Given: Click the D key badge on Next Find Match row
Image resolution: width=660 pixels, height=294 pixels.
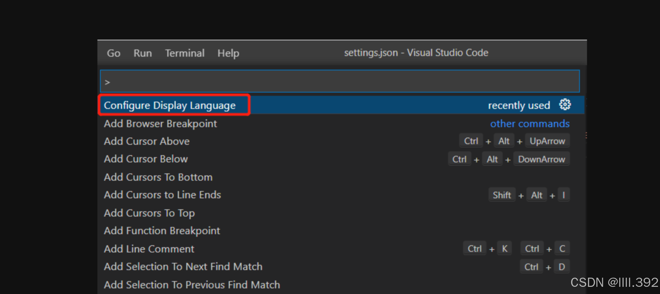Looking at the screenshot, I should pyautogui.click(x=562, y=267).
